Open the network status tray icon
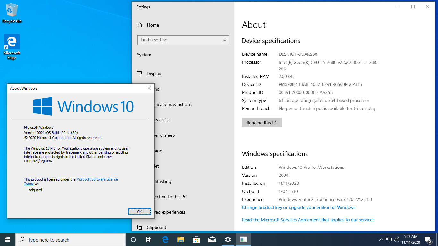The width and height of the screenshot is (438, 246). [389, 240]
